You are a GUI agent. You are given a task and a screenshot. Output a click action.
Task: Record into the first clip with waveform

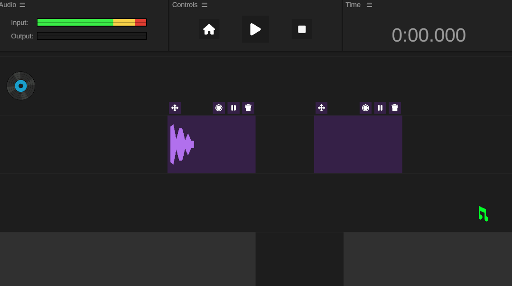[219, 108]
